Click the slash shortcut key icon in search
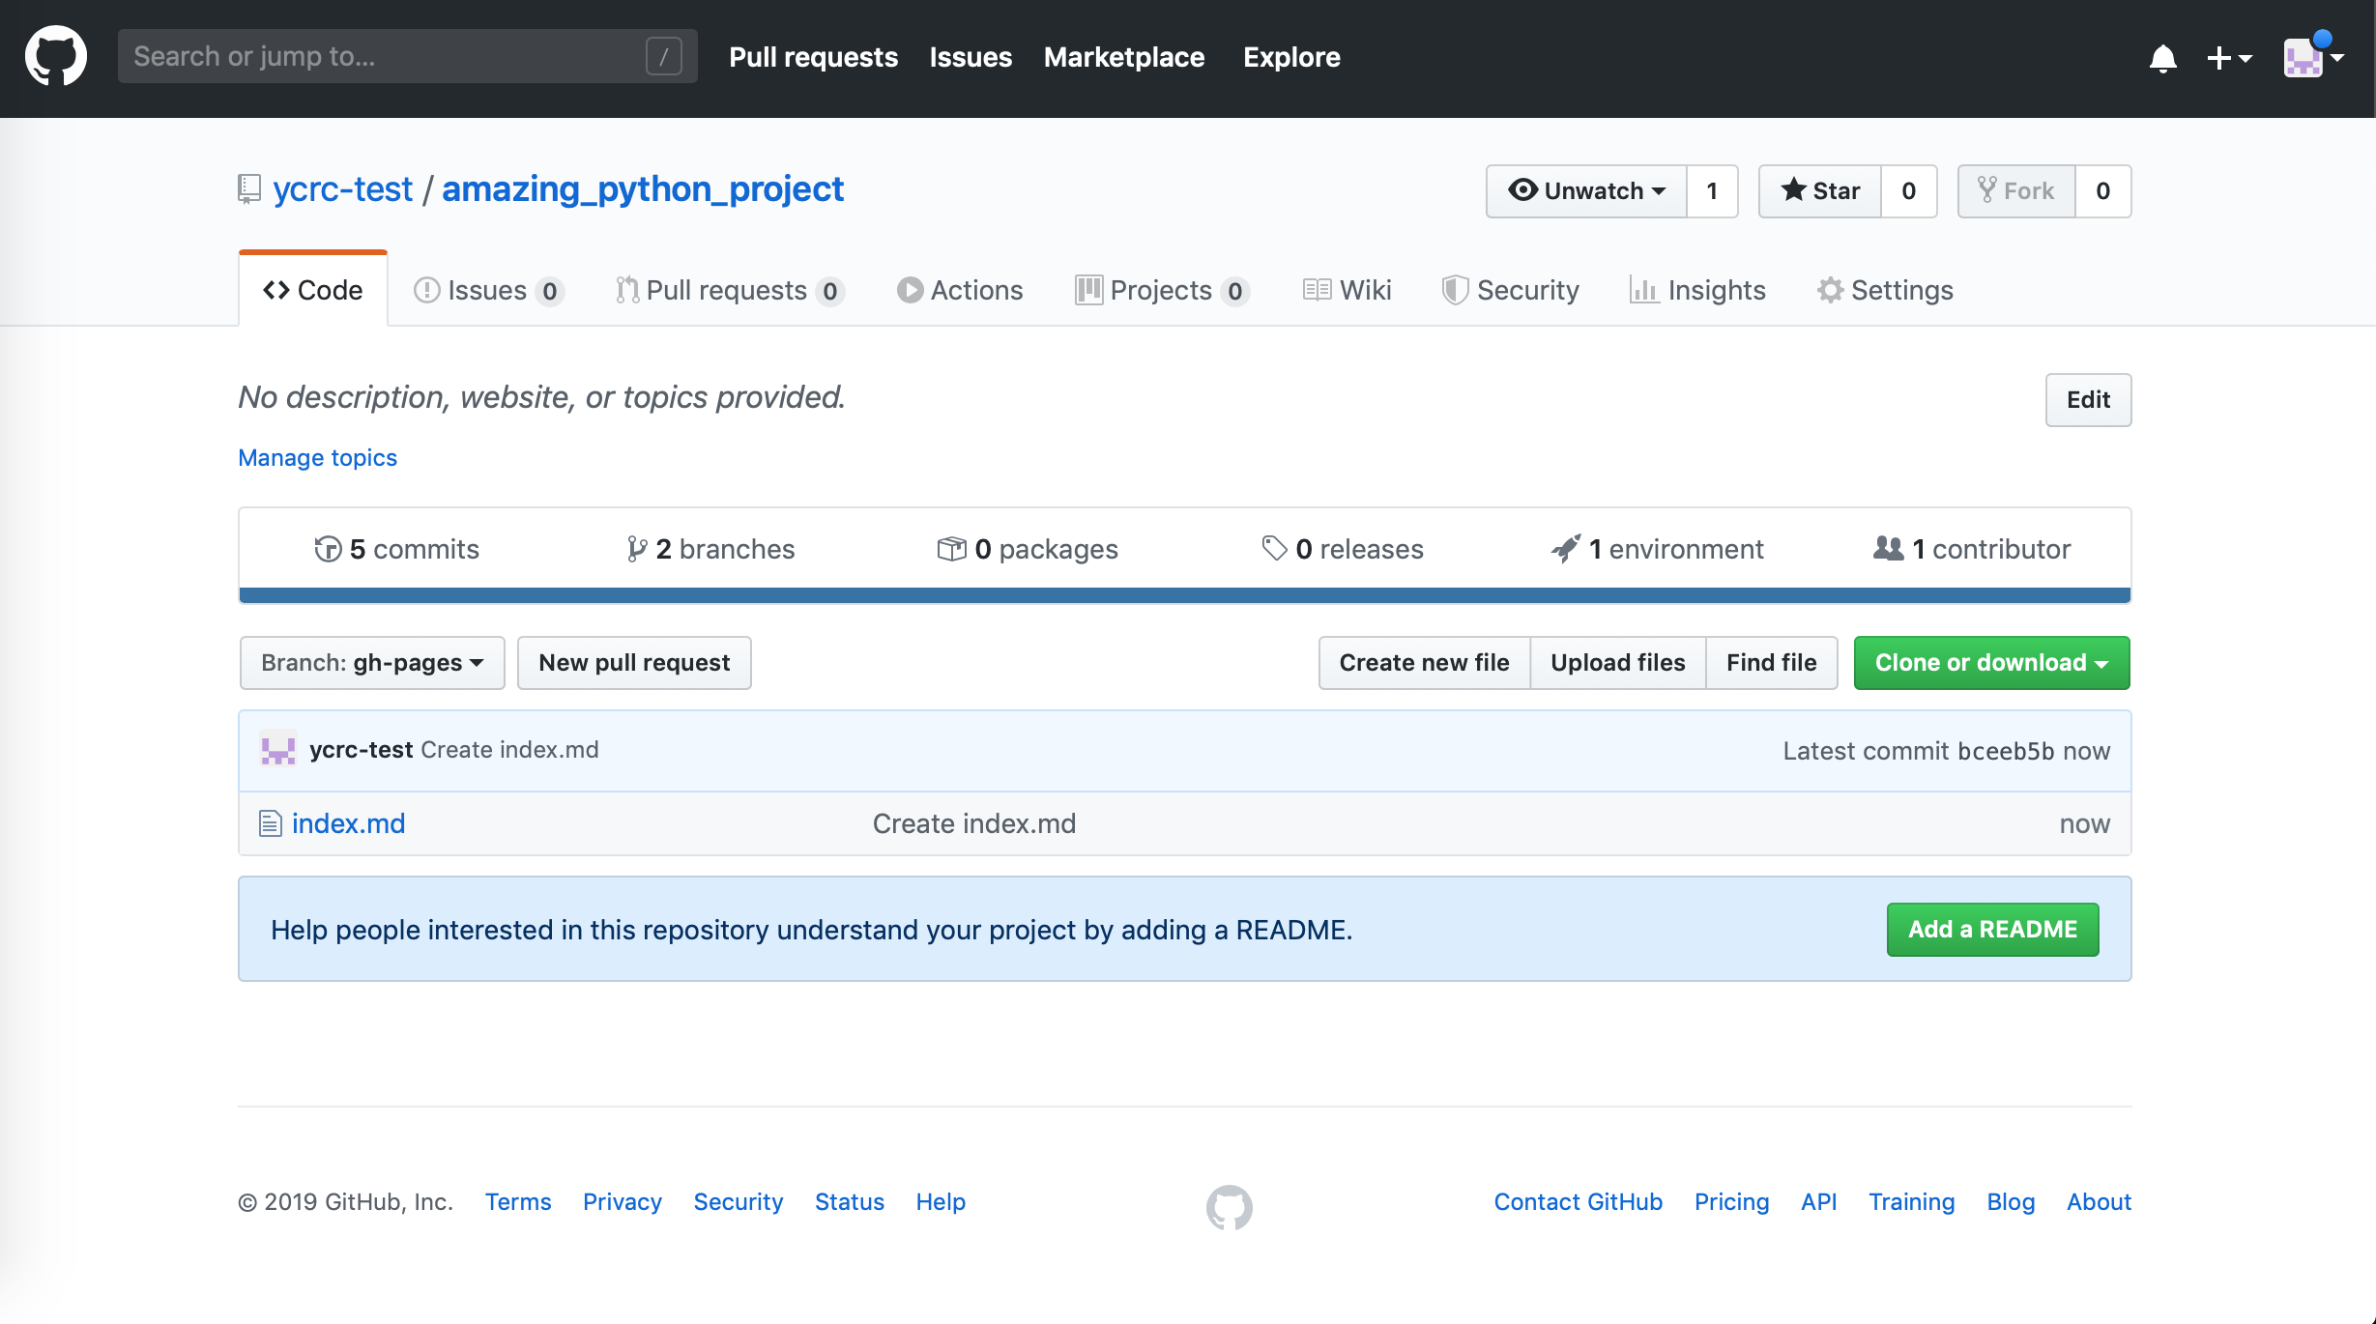This screenshot has width=2376, height=1324. [664, 56]
